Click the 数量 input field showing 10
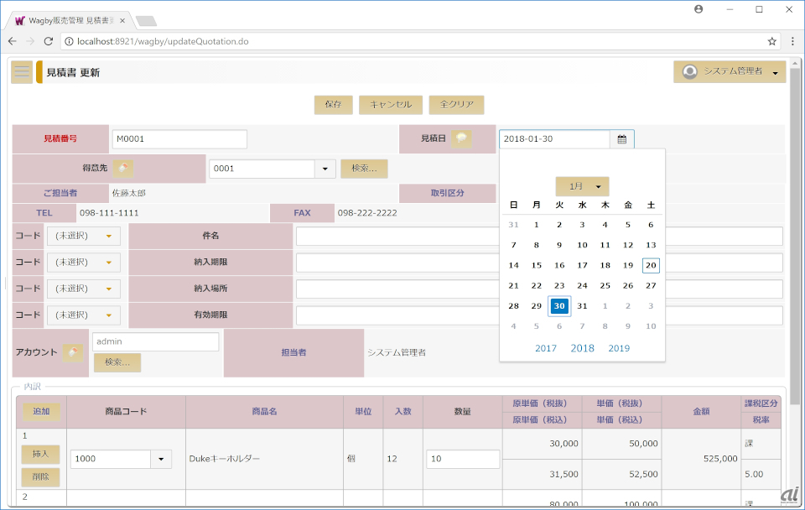 pyautogui.click(x=463, y=459)
